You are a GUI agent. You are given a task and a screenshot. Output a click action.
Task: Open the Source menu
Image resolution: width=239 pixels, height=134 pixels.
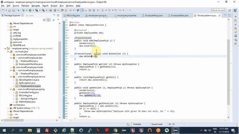pos(16,6)
